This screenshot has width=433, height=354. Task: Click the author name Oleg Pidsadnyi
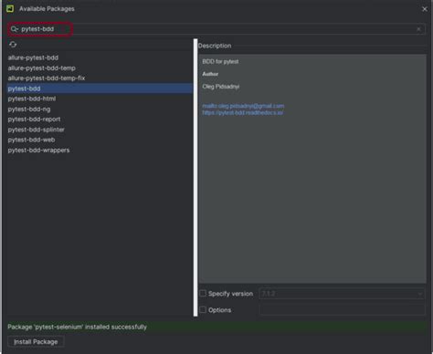point(221,87)
